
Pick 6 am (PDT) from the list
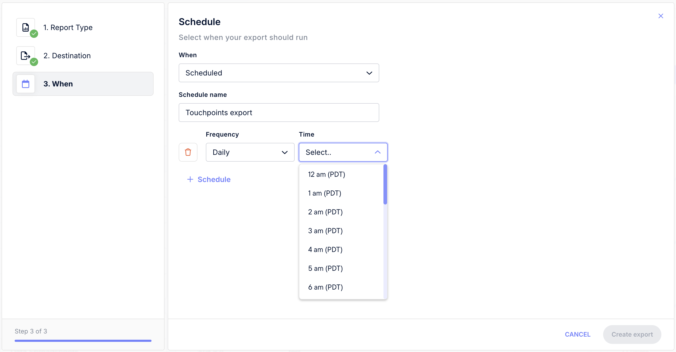coord(325,287)
